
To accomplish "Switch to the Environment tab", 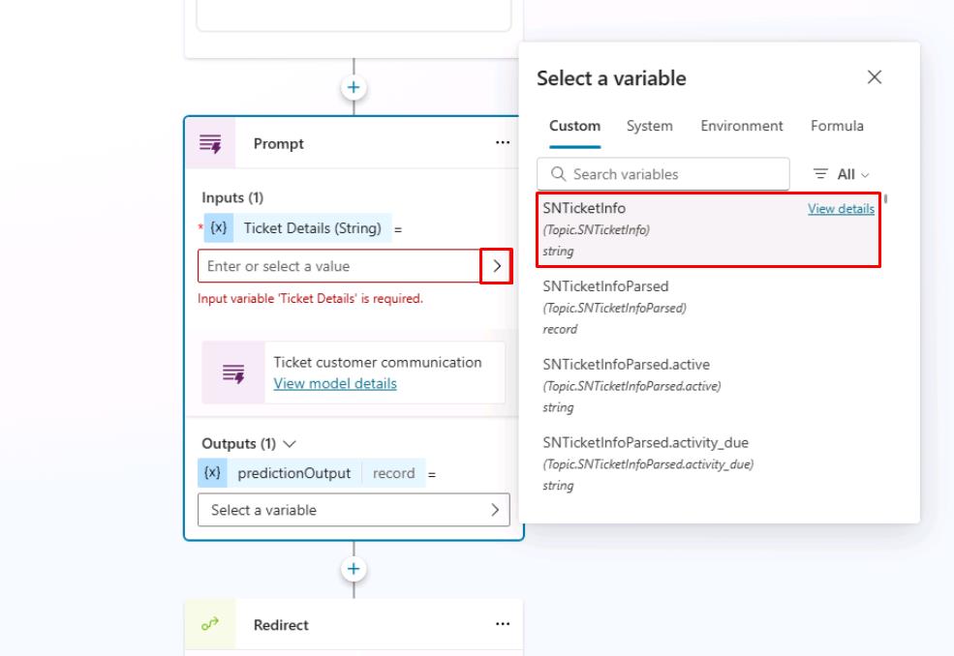I will click(x=741, y=126).
